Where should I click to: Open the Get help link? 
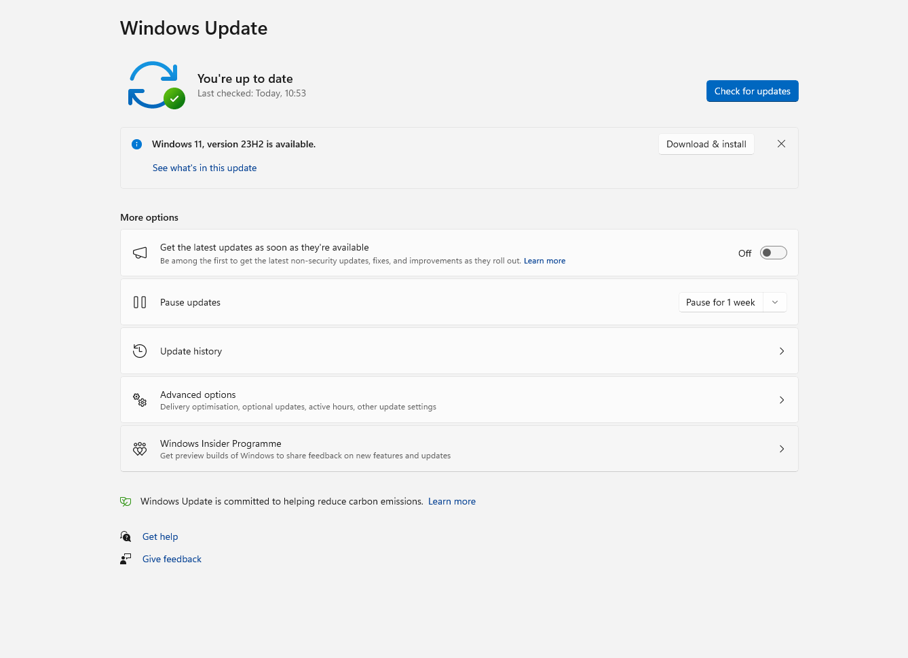[160, 536]
